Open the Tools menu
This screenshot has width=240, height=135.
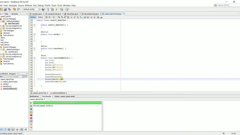pyautogui.click(x=60, y=5)
